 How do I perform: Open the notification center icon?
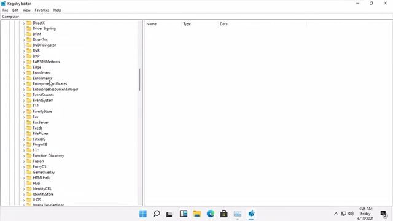[x=383, y=214]
